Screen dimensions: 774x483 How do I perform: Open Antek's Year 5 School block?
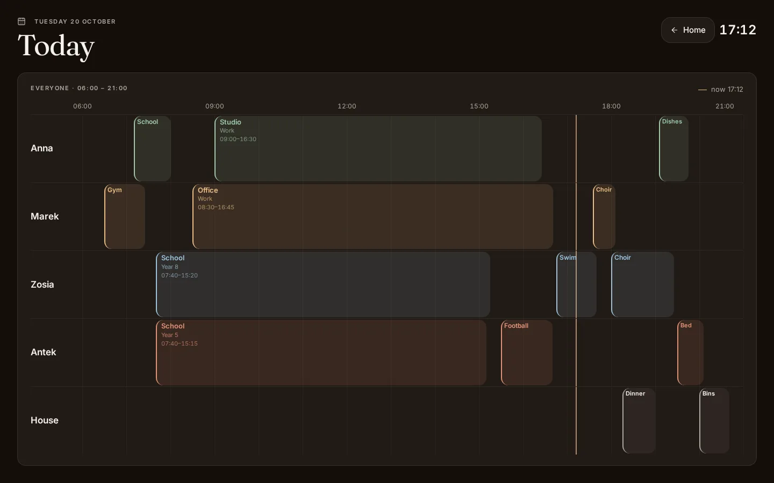coord(321,353)
